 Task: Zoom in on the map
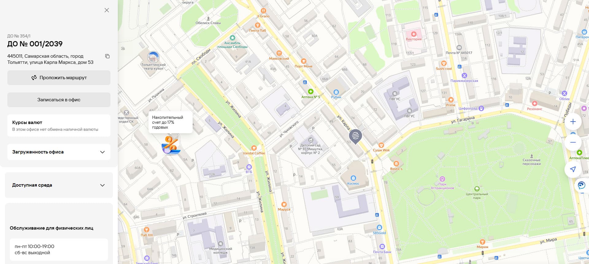click(x=573, y=122)
